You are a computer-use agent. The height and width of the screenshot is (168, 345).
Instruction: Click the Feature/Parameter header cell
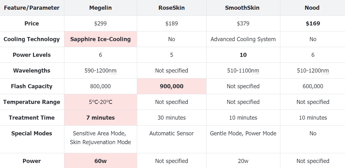[x=32, y=8]
